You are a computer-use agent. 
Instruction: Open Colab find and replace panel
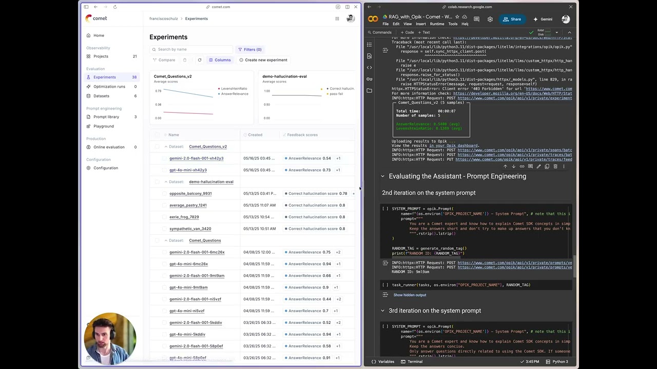369,56
